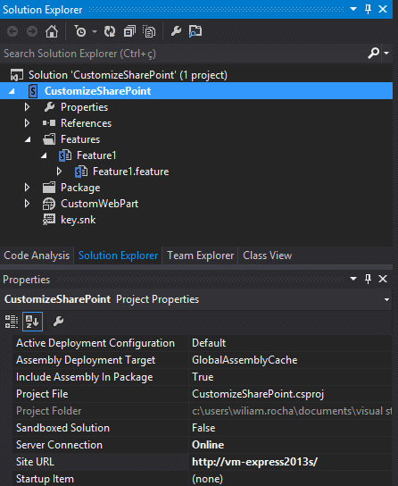
Task: Switch to the Code Analysis tab
Action: 37,256
